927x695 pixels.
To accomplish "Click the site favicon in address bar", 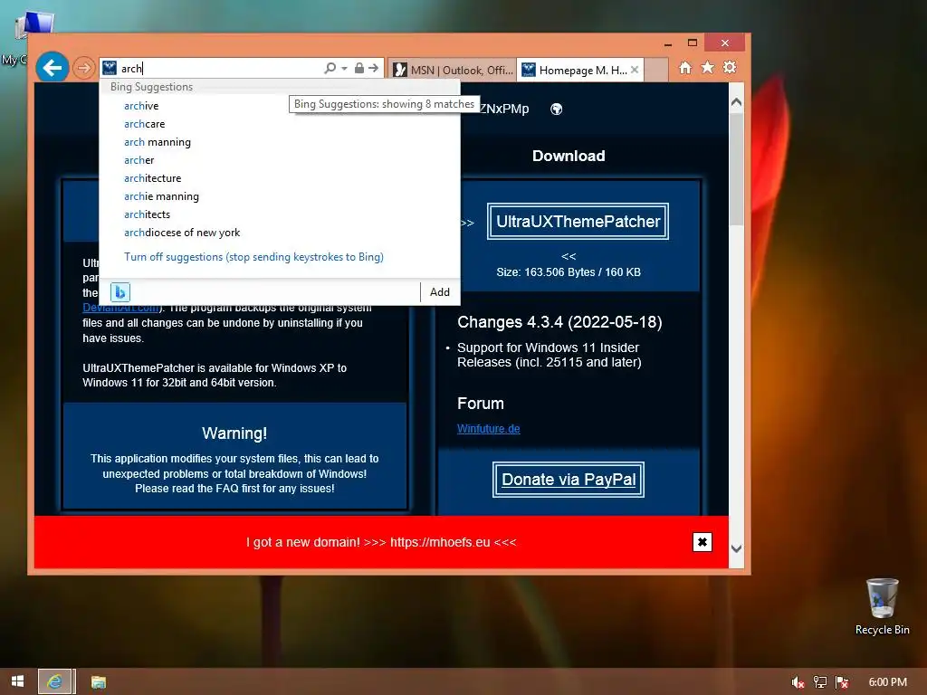I will coord(110,68).
